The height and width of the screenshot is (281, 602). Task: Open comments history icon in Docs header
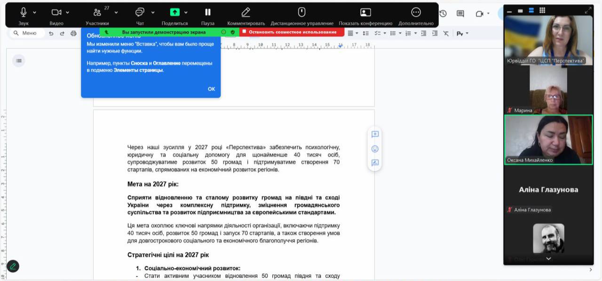460,14
